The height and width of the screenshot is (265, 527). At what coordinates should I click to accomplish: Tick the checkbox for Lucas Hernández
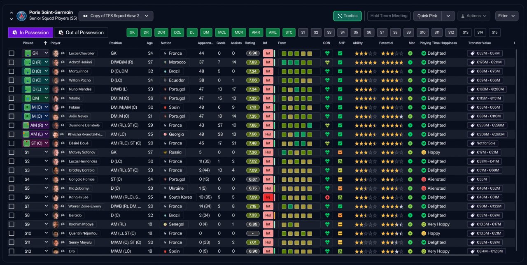pos(12,161)
